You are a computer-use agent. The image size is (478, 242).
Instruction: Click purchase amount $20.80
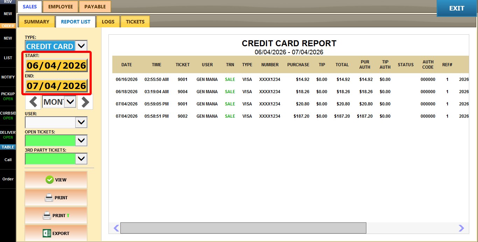302,104
